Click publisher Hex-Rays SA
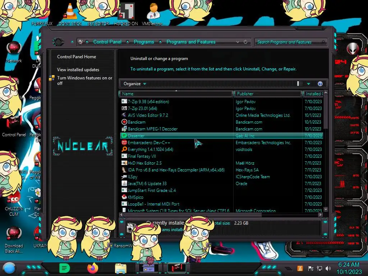This screenshot has height=276, width=368. click(247, 170)
